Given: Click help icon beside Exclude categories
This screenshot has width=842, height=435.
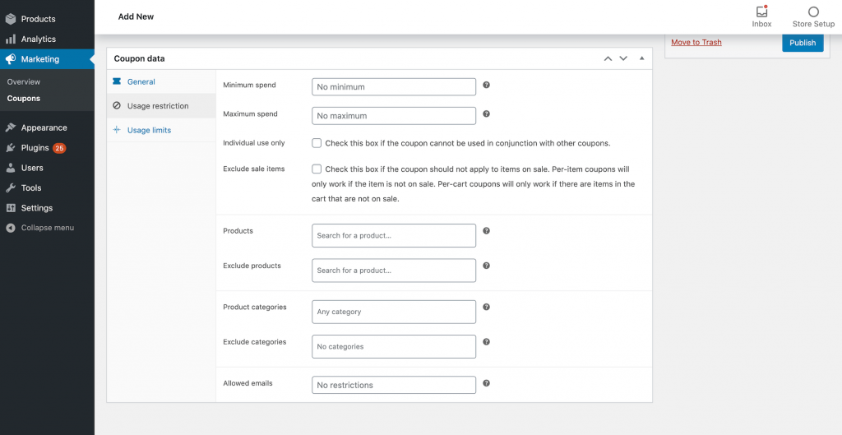Looking at the screenshot, I should tap(486, 342).
